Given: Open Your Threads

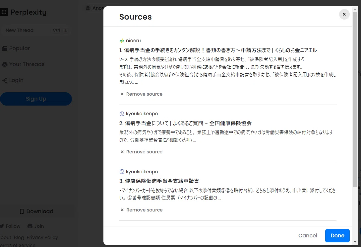Looking at the screenshot, I should [x=23, y=64].
